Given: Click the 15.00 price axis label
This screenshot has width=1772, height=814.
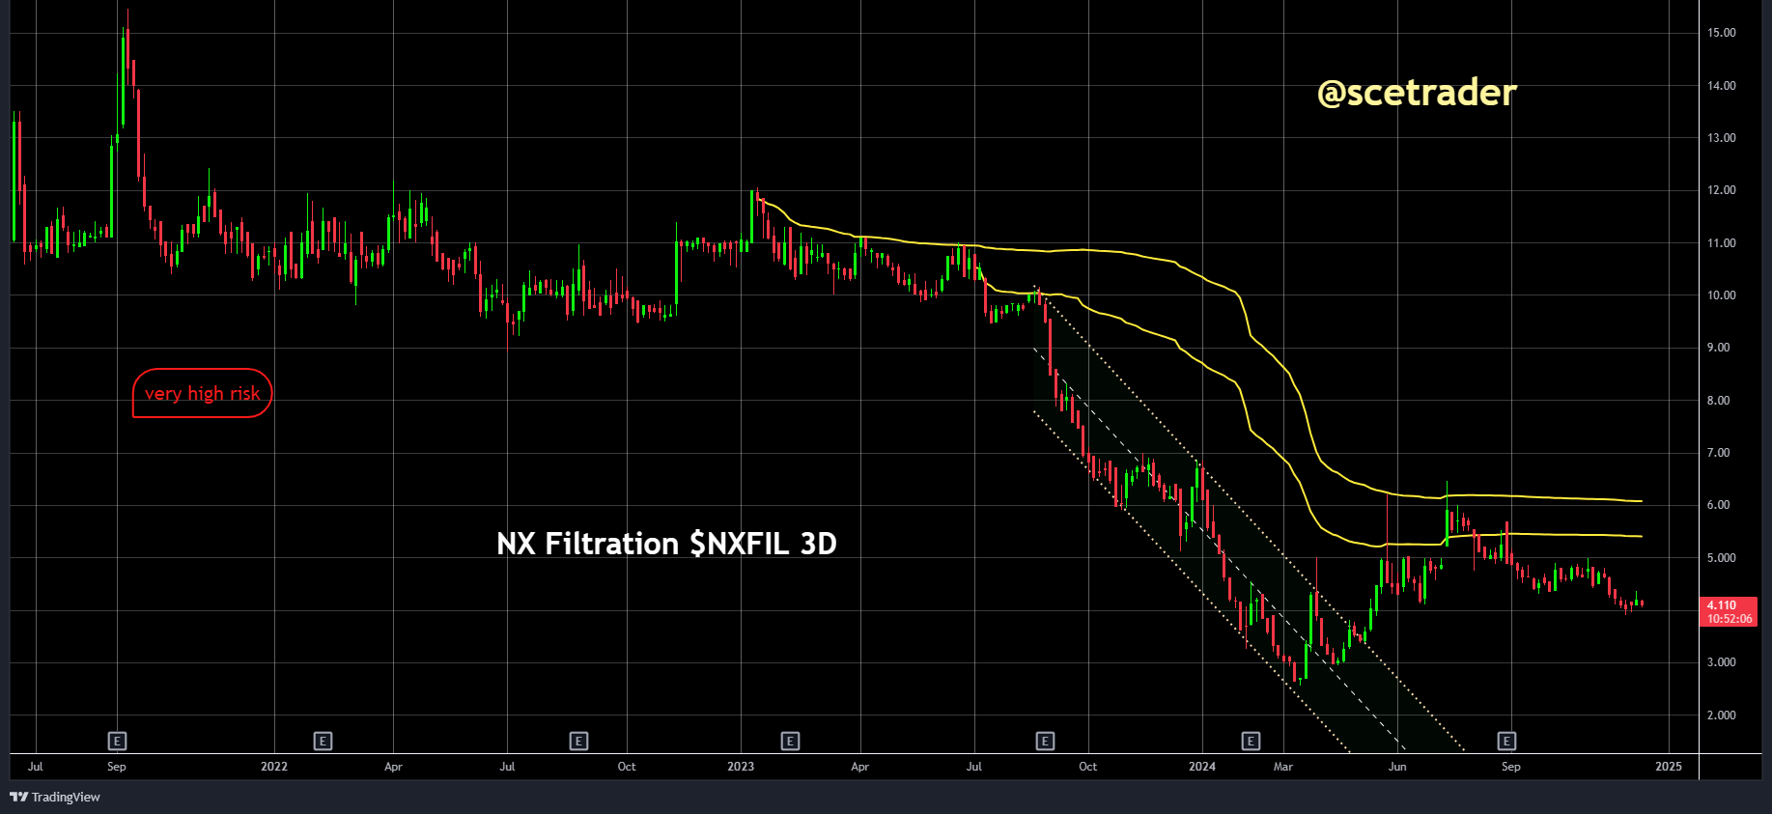Looking at the screenshot, I should point(1721,33).
